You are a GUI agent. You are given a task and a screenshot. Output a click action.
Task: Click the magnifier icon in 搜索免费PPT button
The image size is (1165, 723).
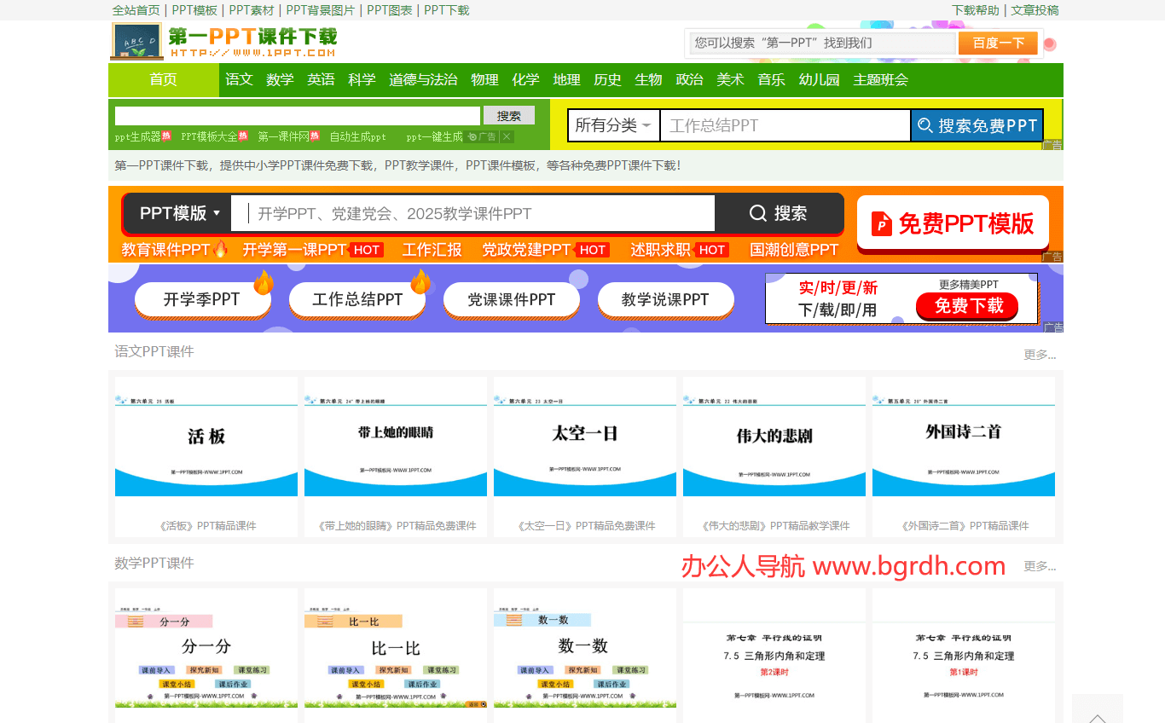pos(924,126)
